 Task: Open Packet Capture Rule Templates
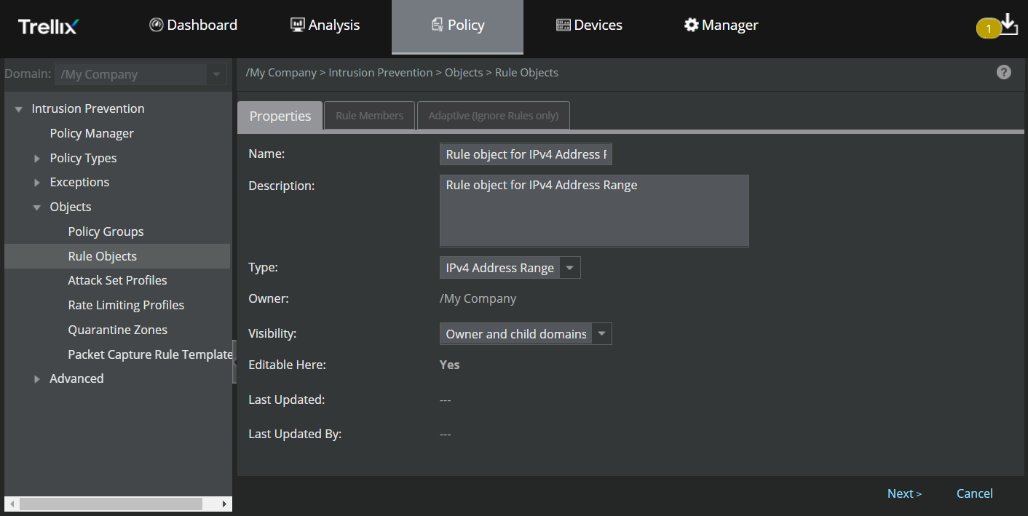pyautogui.click(x=149, y=354)
